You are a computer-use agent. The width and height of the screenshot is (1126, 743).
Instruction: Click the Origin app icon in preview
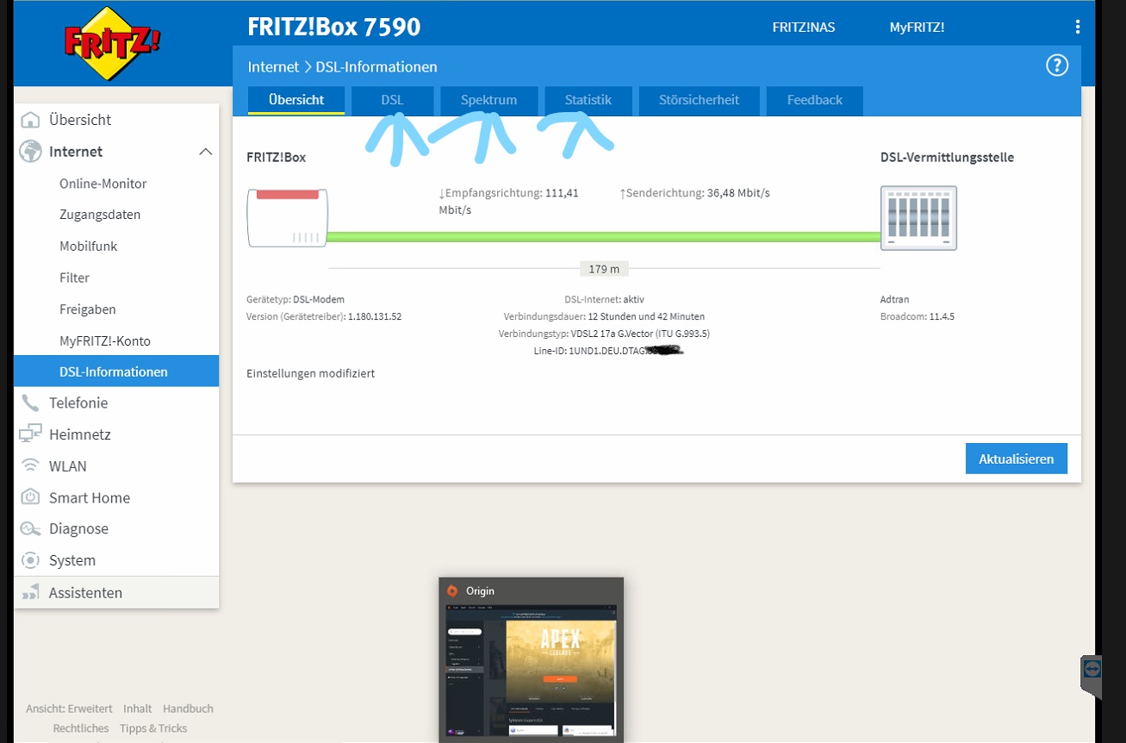click(452, 590)
